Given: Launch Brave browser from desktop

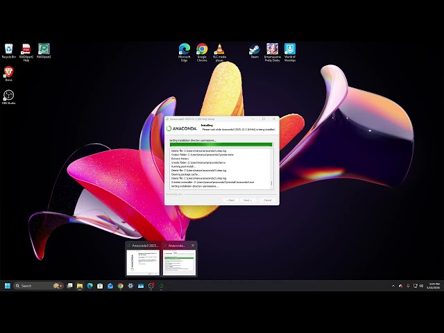Looking at the screenshot, I should coord(9,74).
